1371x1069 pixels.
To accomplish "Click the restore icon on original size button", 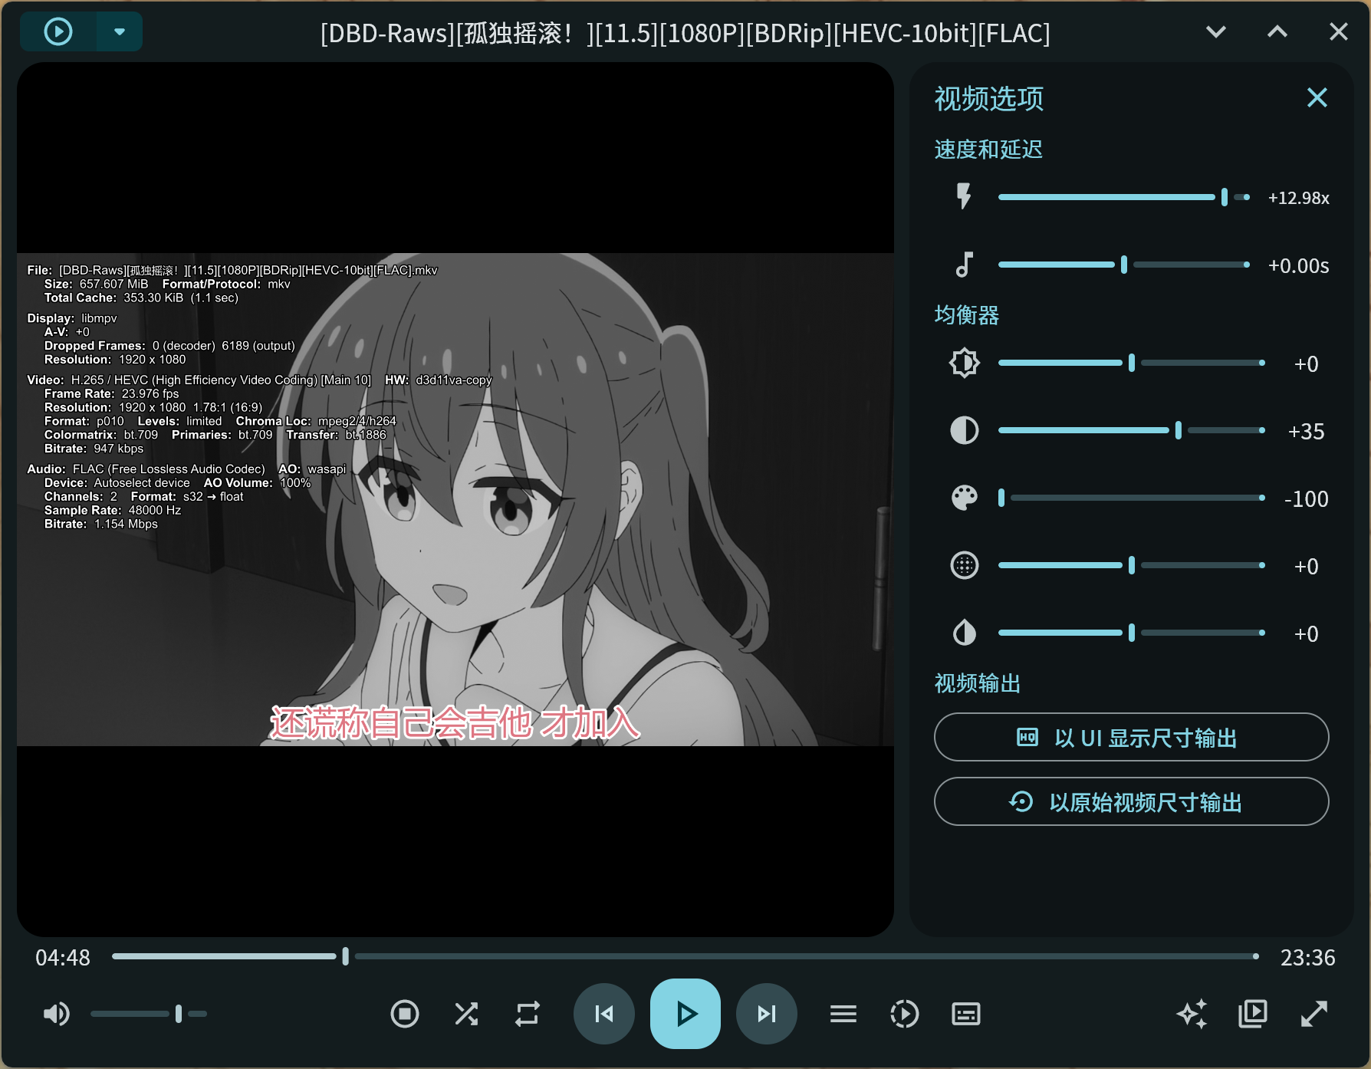I will pyautogui.click(x=1021, y=801).
